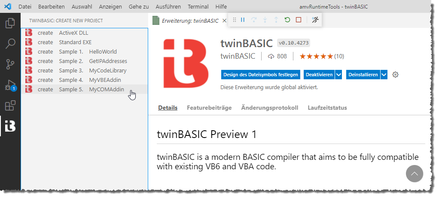Image resolution: width=439 pixels, height=198 pixels.
Task: Open the Auswahl menu
Action: click(82, 6)
